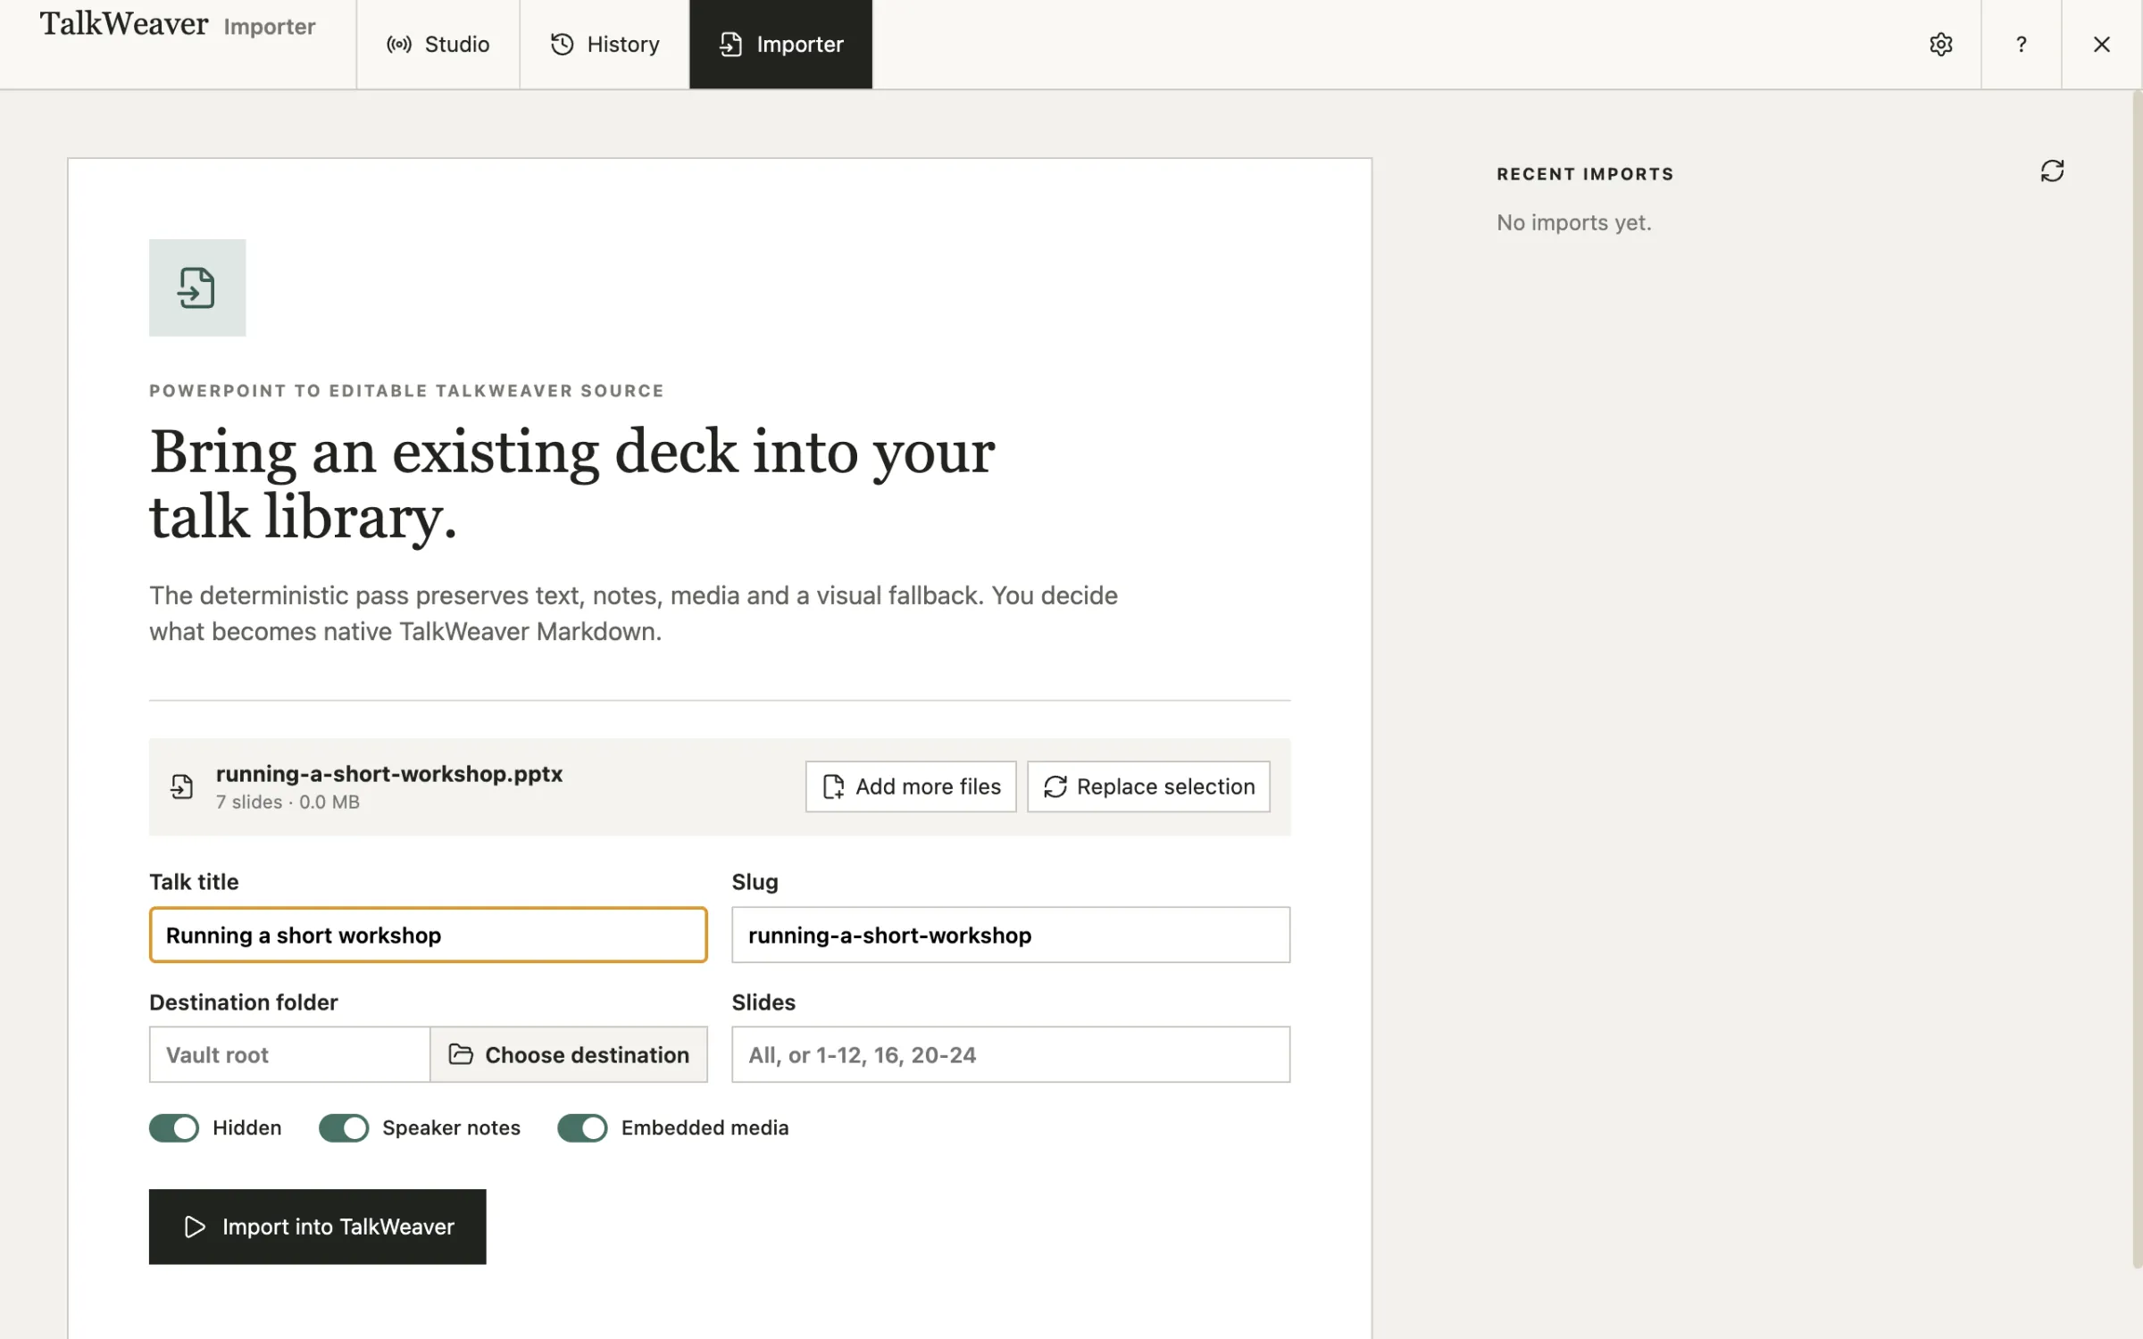Click the RECENT IMPORTS heading
This screenshot has width=2143, height=1339.
1585,174
